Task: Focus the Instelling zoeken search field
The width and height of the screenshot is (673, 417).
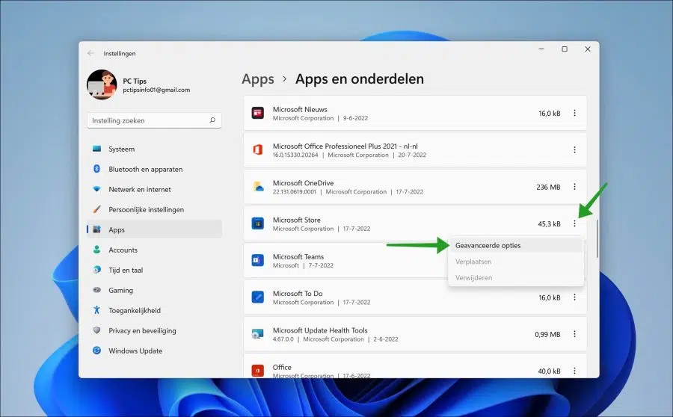Action: click(x=154, y=120)
